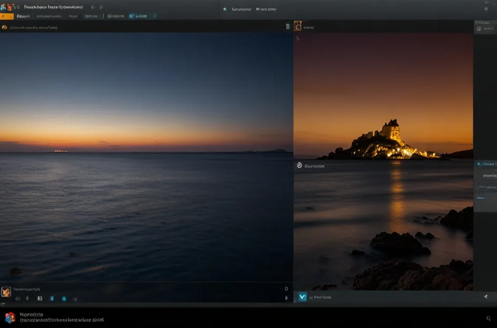Click the blue icon in the bottom playback toolbar

click(52, 299)
